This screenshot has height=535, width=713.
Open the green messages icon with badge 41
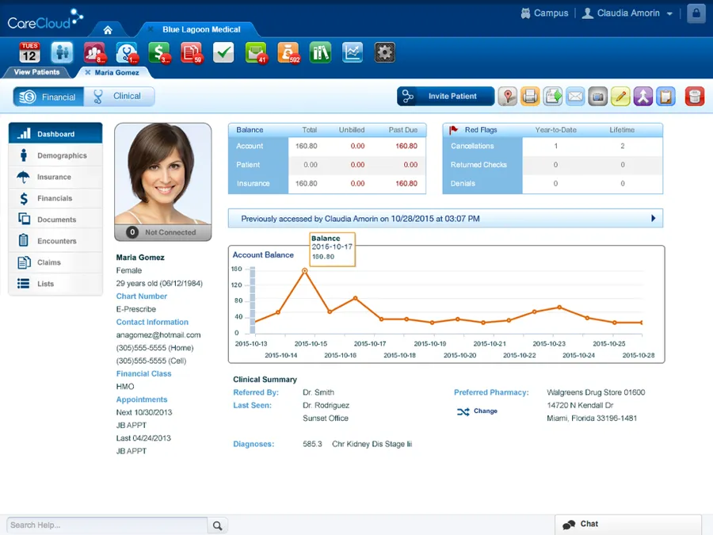point(256,52)
